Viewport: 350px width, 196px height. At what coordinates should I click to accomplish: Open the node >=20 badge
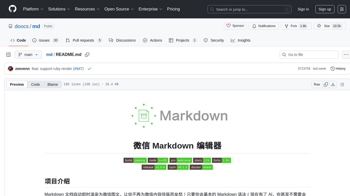158,160
